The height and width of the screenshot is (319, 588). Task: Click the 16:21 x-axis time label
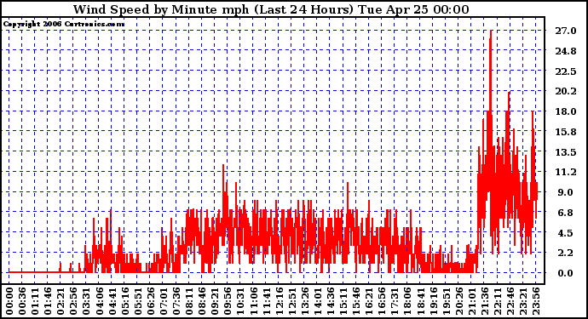click(x=369, y=301)
